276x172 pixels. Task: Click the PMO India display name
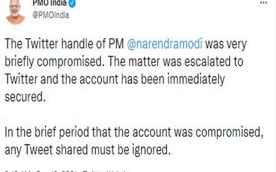50,3
